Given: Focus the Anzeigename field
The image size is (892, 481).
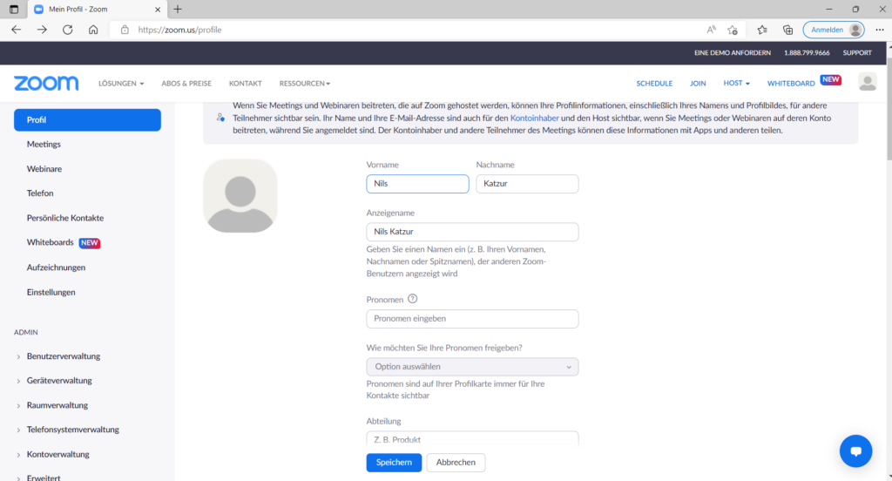Looking at the screenshot, I should pos(472,232).
